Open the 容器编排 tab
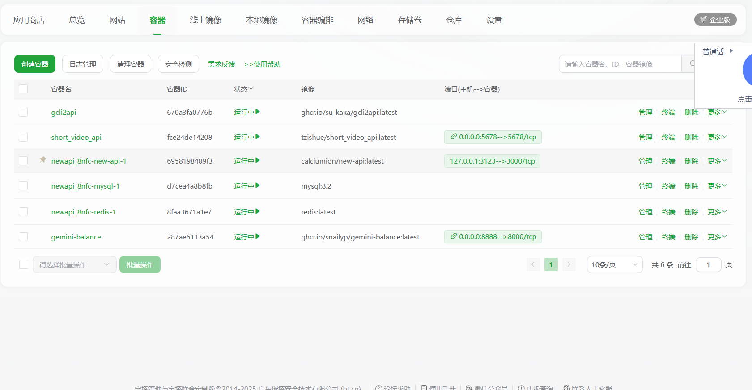Screen dimensions: 752x390 (317, 20)
